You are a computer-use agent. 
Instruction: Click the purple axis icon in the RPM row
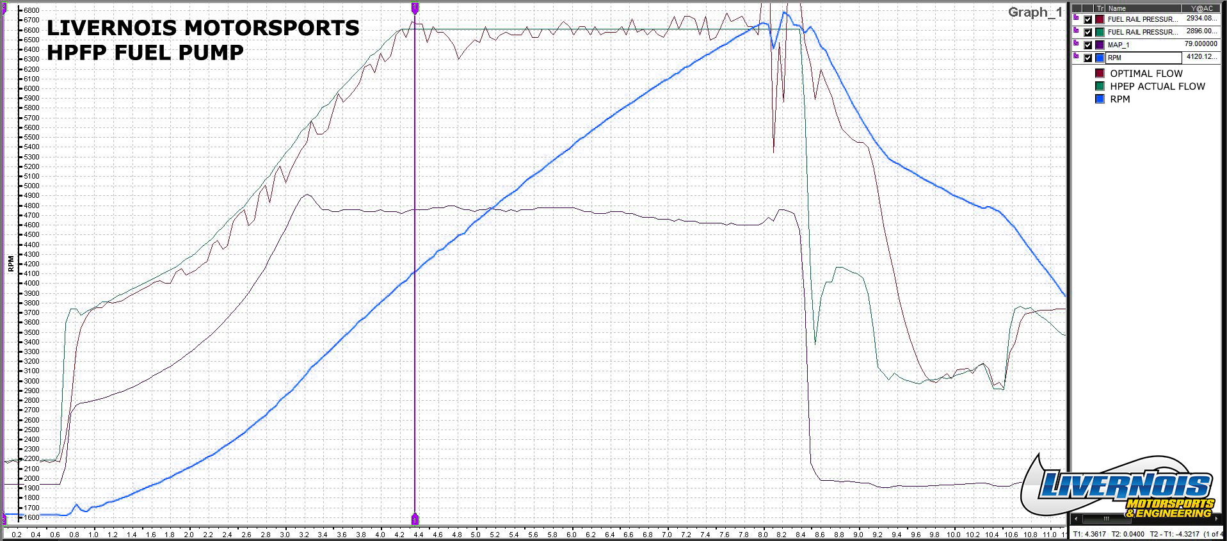(1077, 57)
